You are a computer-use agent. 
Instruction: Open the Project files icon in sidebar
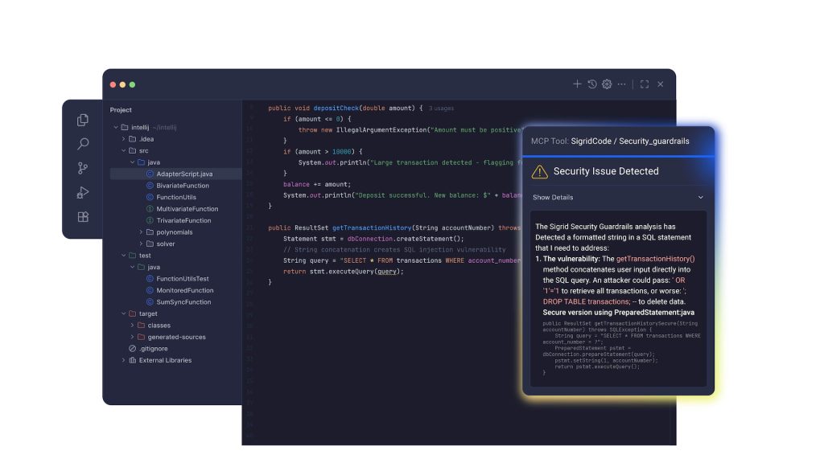point(83,121)
